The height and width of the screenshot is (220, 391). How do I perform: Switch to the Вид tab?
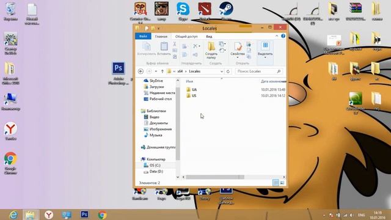point(209,37)
